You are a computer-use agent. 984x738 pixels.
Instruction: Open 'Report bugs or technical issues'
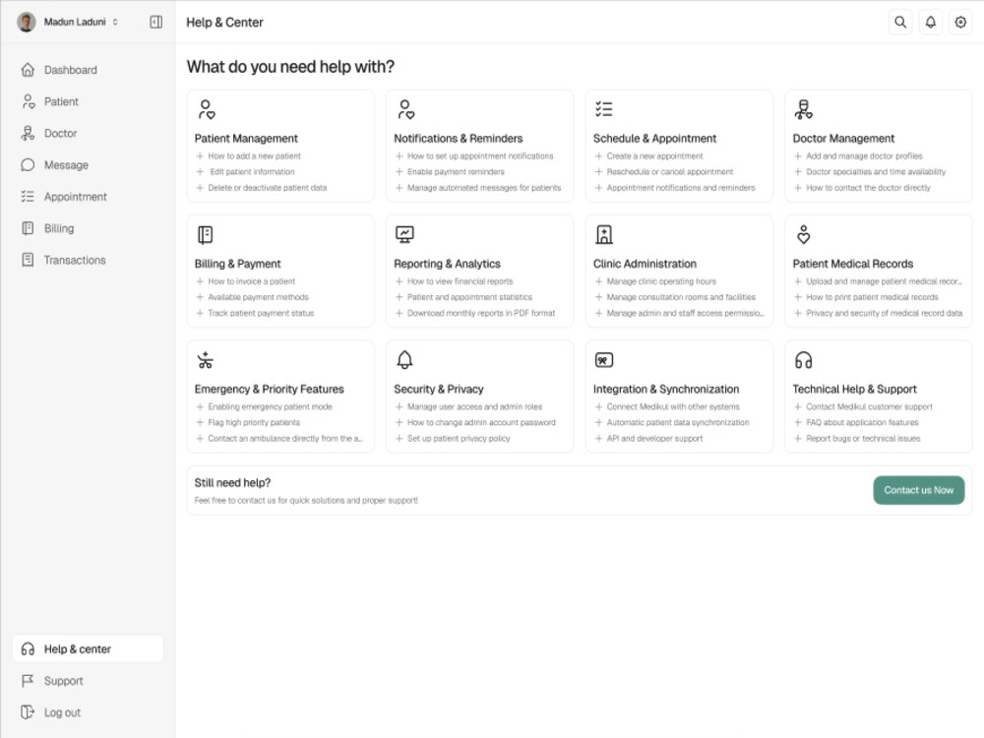click(857, 439)
